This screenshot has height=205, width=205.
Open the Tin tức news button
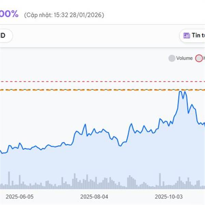pyautogui.click(x=197, y=36)
